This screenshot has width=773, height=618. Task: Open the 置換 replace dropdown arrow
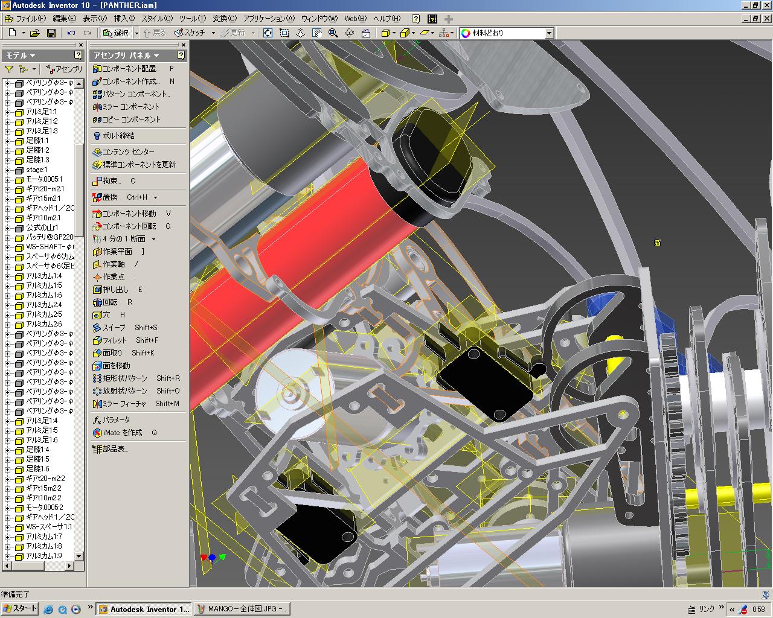tap(155, 197)
